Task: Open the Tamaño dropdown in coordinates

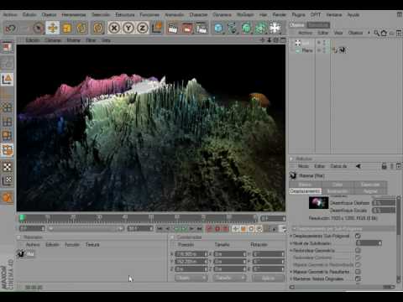Action: click(229, 278)
